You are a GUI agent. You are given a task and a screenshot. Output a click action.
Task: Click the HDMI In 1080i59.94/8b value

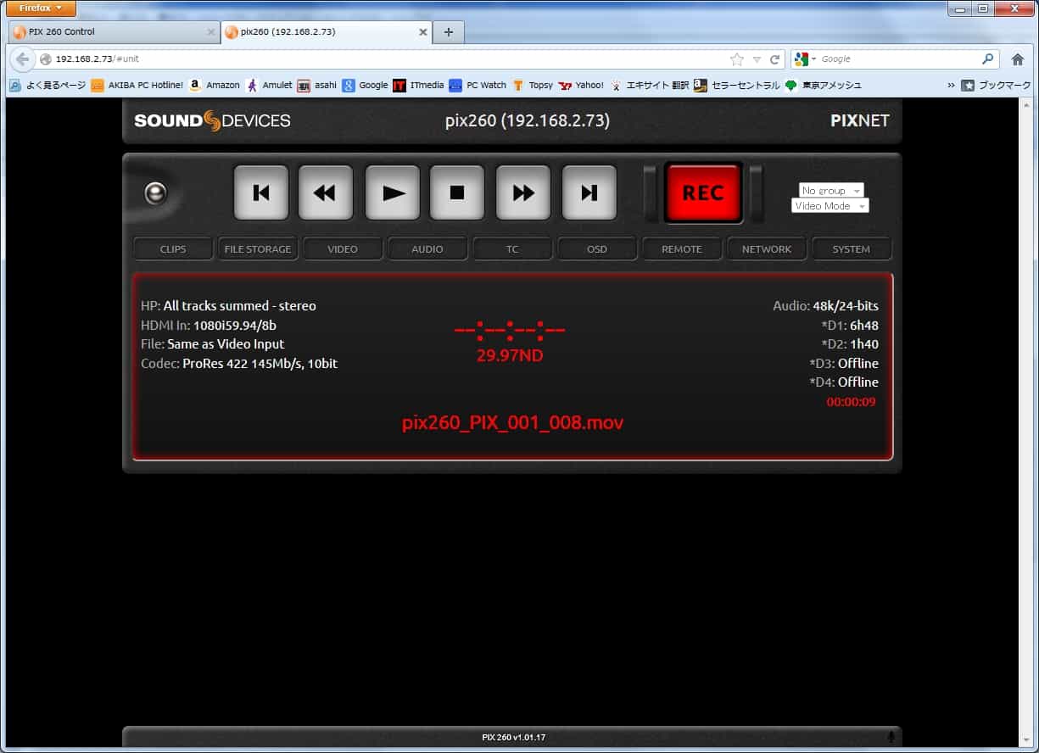[x=235, y=325]
